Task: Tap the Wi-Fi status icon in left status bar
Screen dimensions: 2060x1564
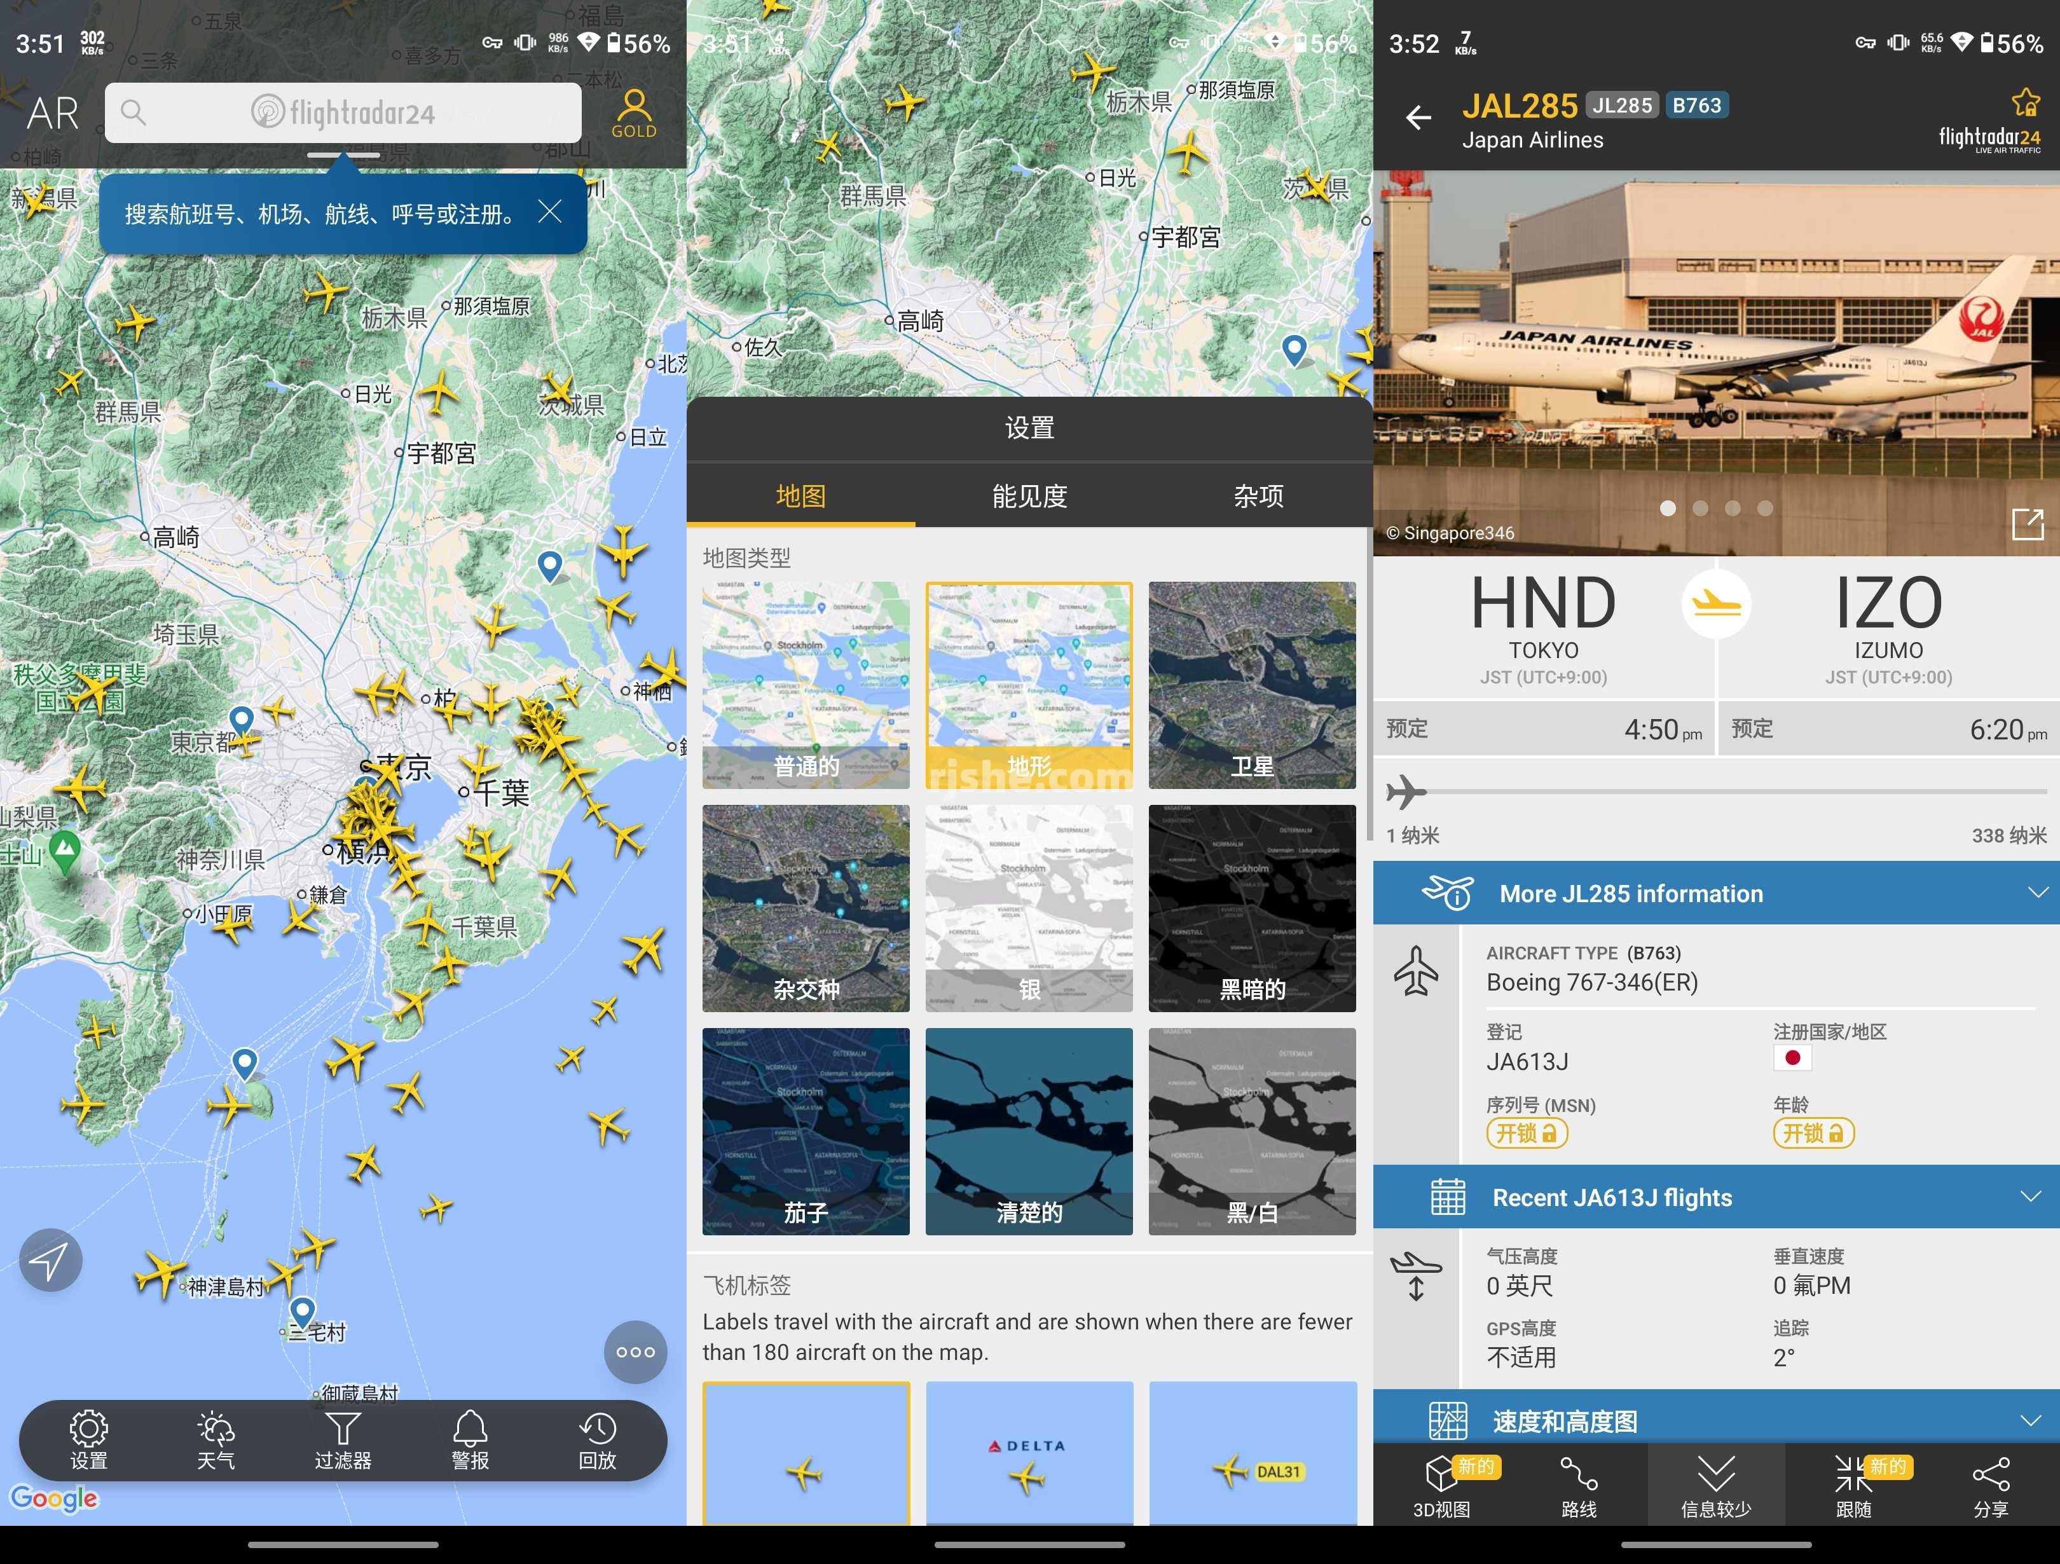Action: coord(587,42)
